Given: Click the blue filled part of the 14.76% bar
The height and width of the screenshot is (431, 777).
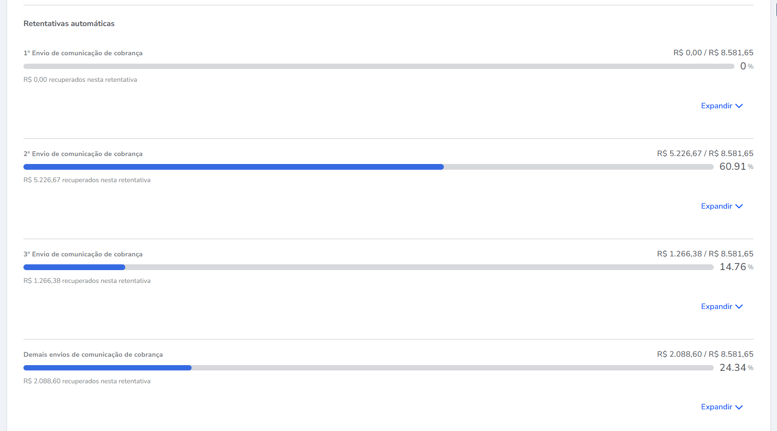Looking at the screenshot, I should pyautogui.click(x=74, y=267).
